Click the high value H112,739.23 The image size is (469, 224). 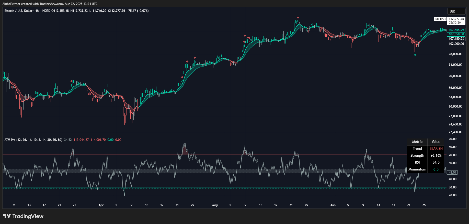79,11
